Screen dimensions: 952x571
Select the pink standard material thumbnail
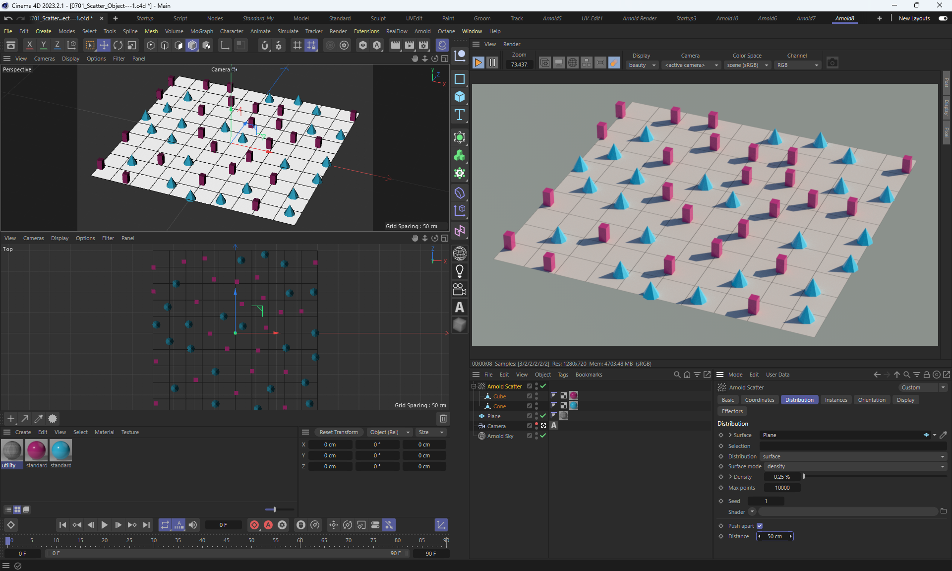point(36,450)
